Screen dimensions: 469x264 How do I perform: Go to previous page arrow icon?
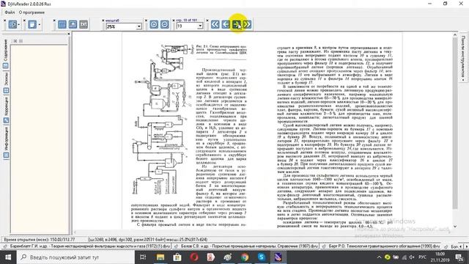click(x=226, y=24)
